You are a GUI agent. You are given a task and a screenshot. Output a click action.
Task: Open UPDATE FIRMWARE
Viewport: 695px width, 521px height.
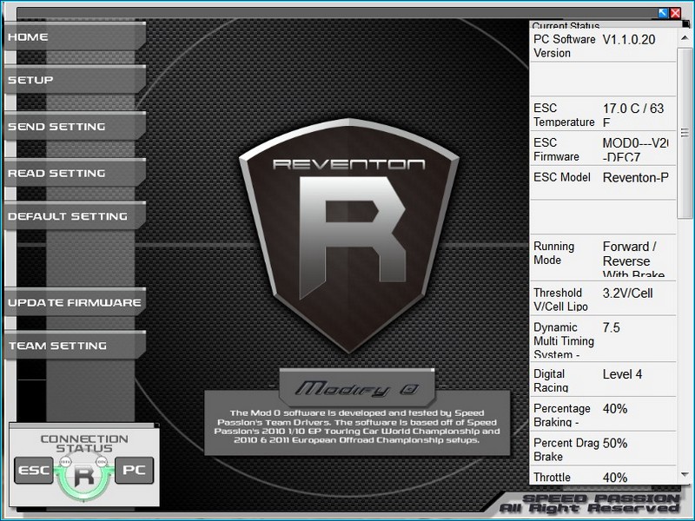coord(75,302)
